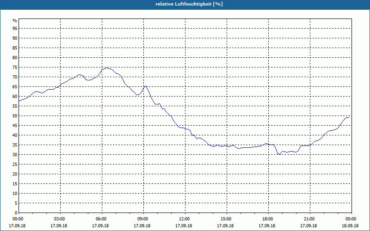The height and width of the screenshot is (231, 370).
Task: Click the y-axis label '65'
Action: [15, 86]
